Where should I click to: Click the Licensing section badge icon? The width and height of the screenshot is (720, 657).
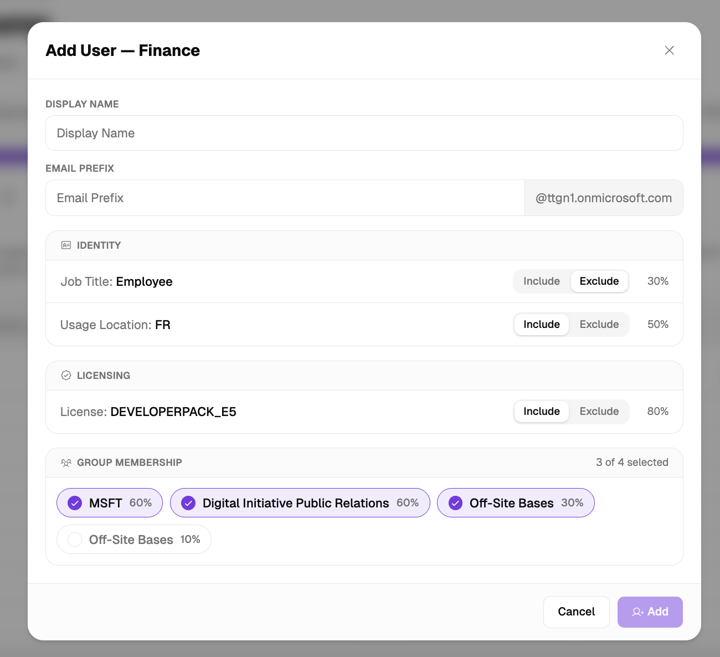pos(66,376)
